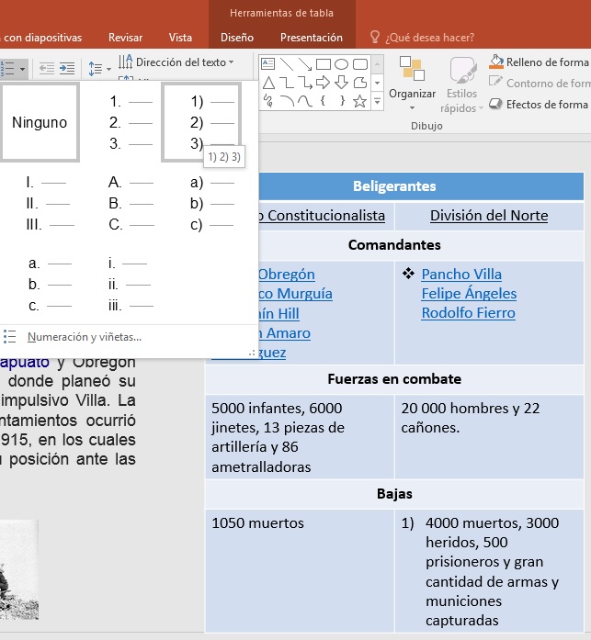The width and height of the screenshot is (591, 640).
Task: Open the Felipe Ángeles link
Action: (469, 294)
